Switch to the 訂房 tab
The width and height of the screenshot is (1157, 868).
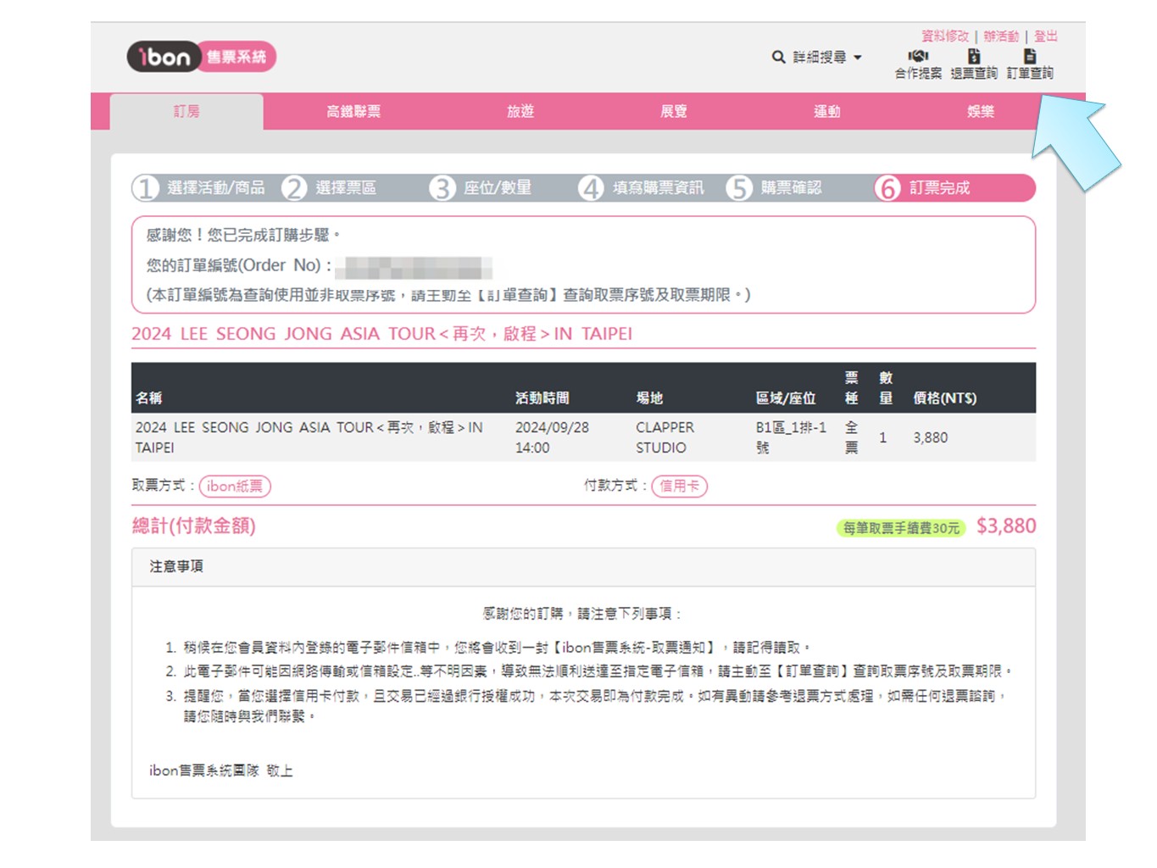point(186,111)
